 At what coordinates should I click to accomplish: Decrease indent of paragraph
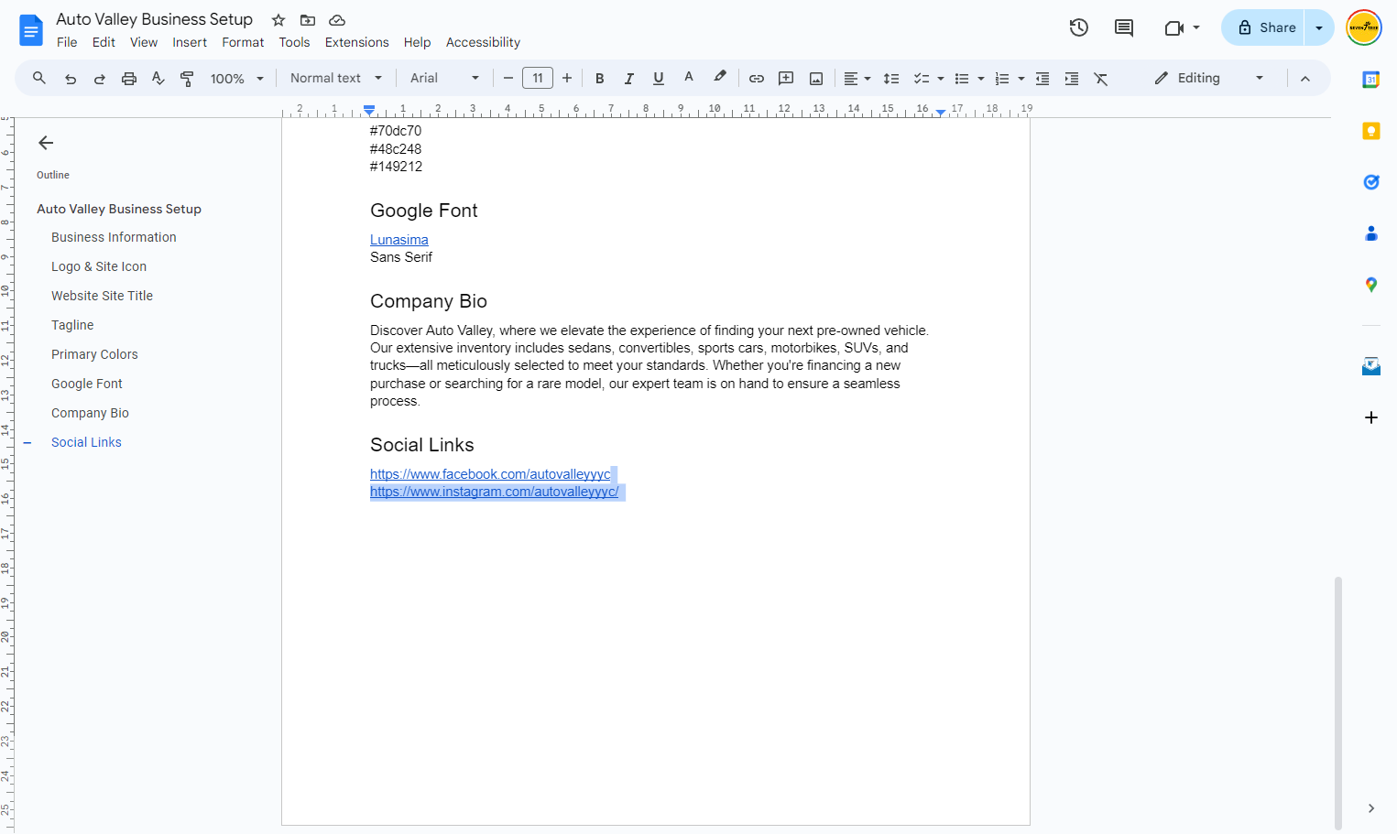coord(1042,79)
